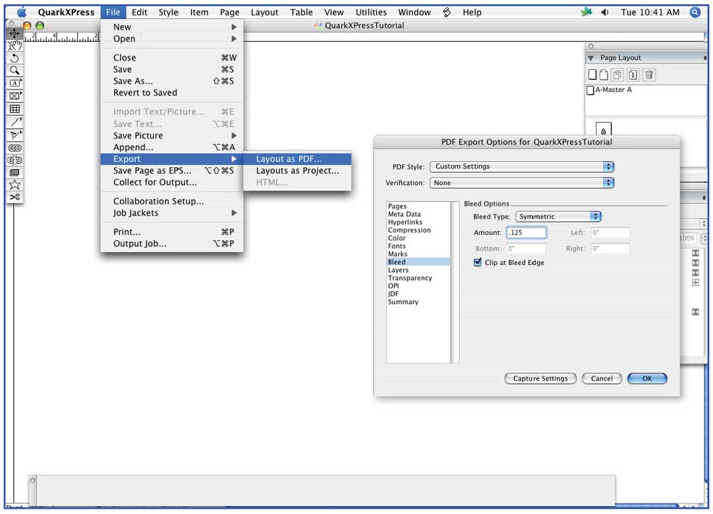Select Pages in the export options list
713x514 pixels.
tap(418, 206)
